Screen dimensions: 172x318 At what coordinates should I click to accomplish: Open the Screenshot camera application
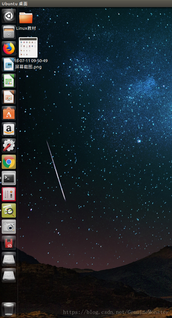click(x=9, y=227)
